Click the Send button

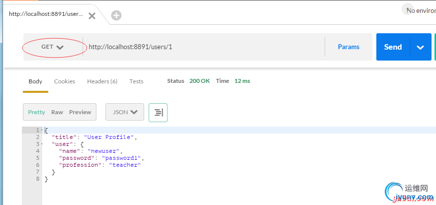393,47
